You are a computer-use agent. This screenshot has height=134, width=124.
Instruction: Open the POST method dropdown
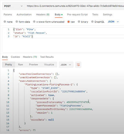[x=13, y=6]
